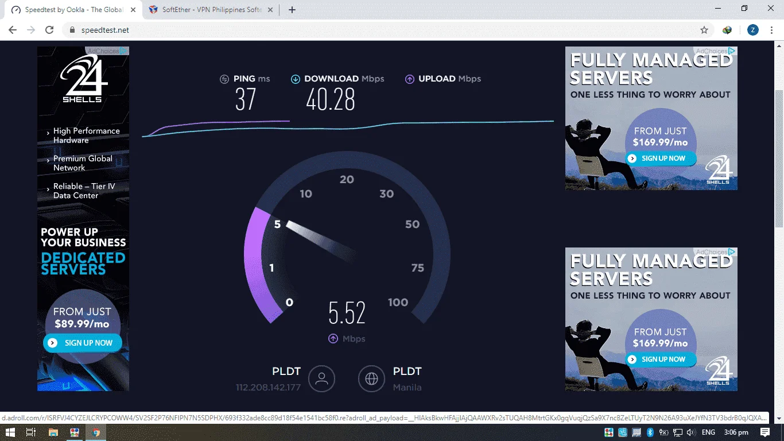Open the SoftEther VPN taskbar app
Image resolution: width=784 pixels, height=441 pixels.
[75, 432]
